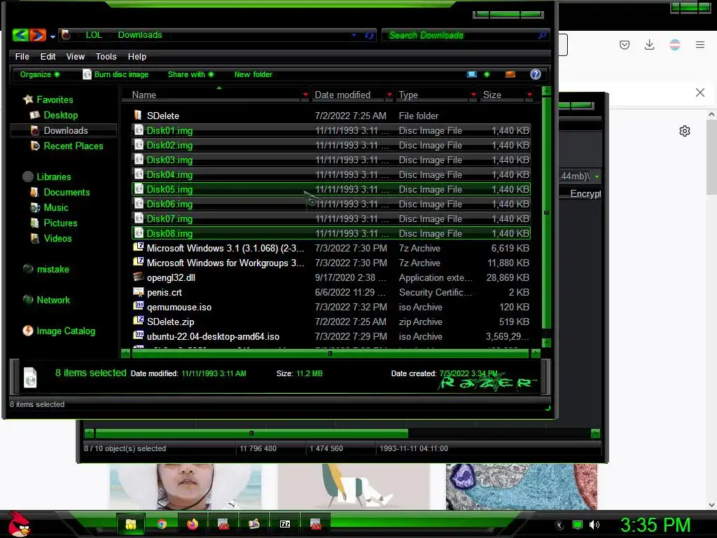The height and width of the screenshot is (538, 717).
Task: Click scroll-right arrow of file list scrollbar
Action: (x=536, y=353)
